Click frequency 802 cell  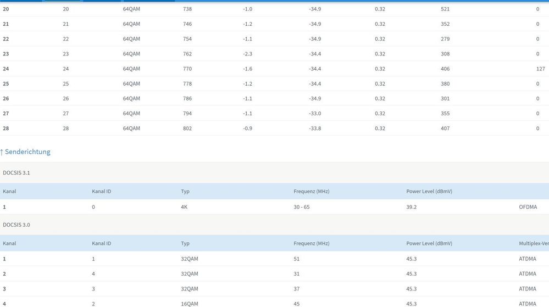187,128
